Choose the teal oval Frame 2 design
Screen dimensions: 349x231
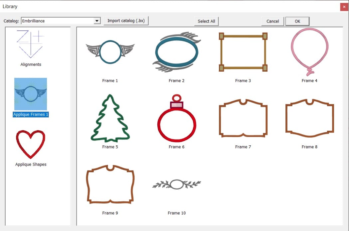pos(177,52)
